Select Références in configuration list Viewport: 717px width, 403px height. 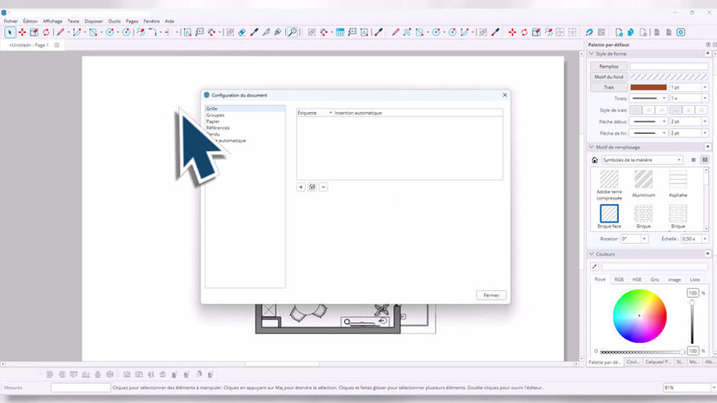(217, 128)
